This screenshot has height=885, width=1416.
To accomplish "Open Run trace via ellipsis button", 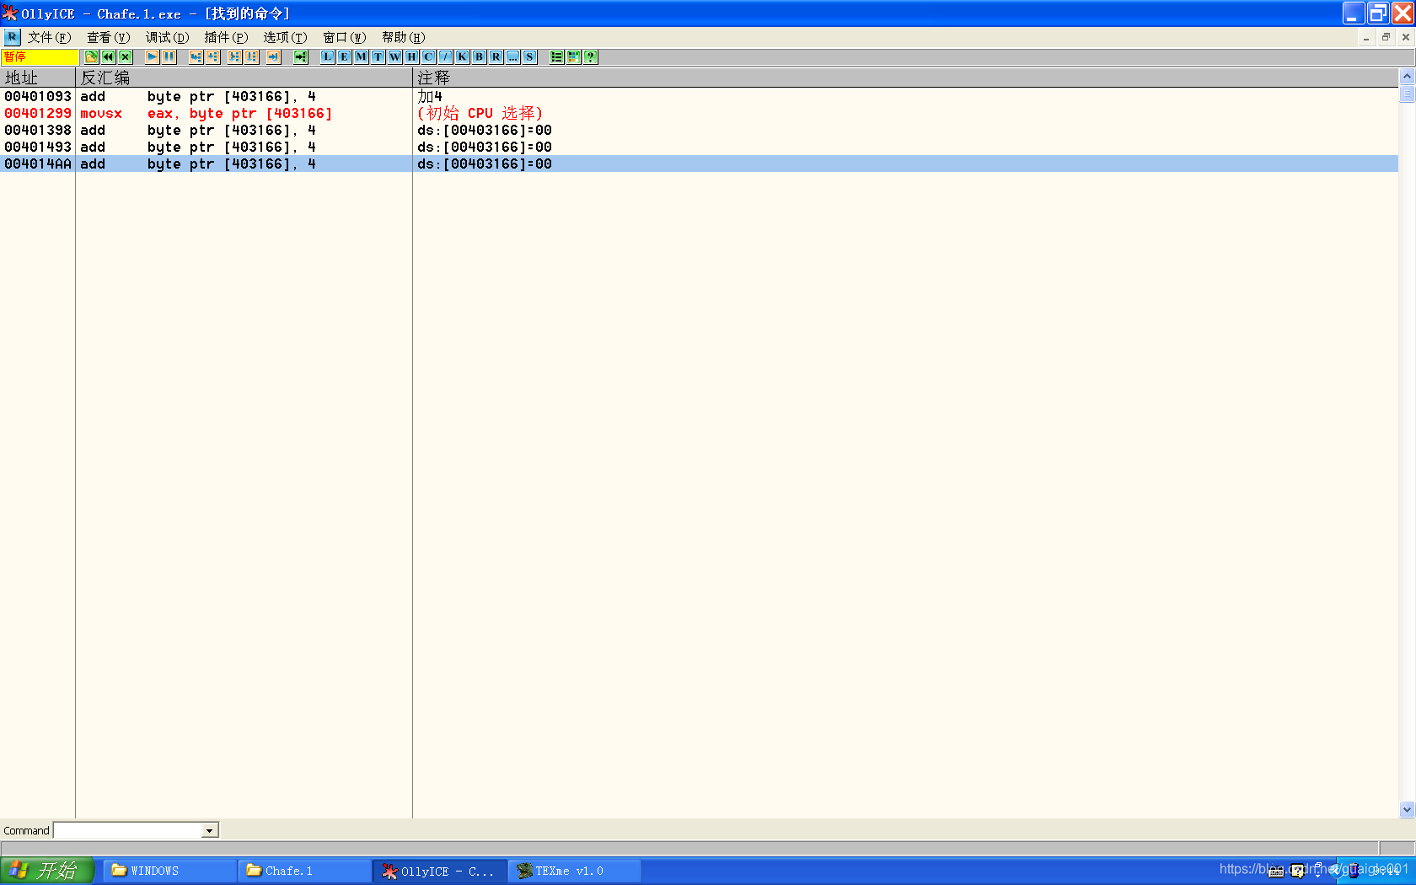I will pyautogui.click(x=513, y=56).
